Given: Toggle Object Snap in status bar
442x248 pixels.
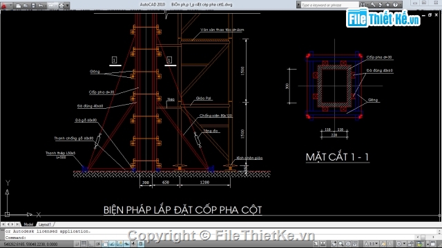Looking at the screenshot, I should 105,244.
